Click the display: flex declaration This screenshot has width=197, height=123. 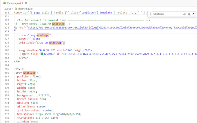tap(28, 103)
